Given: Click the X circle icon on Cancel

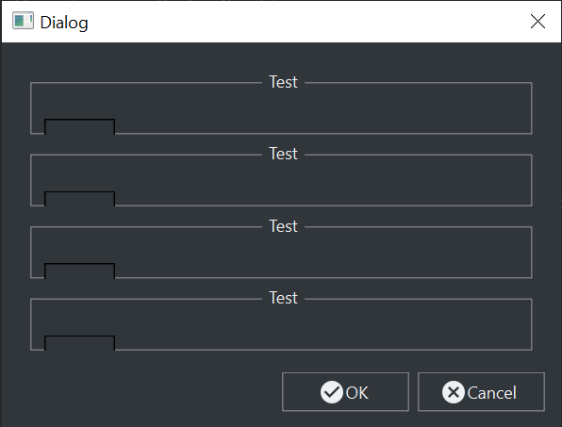Looking at the screenshot, I should coord(454,392).
